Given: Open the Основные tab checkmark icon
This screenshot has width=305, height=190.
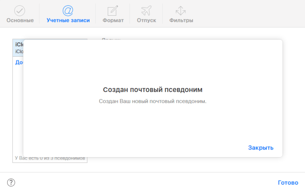Looking at the screenshot, I should coord(20,10).
